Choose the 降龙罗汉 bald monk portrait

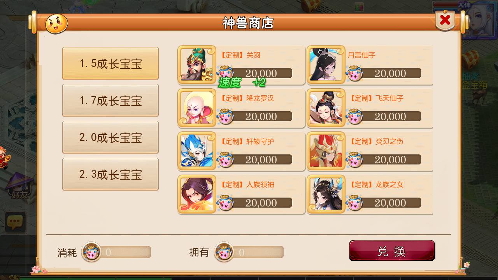197,108
